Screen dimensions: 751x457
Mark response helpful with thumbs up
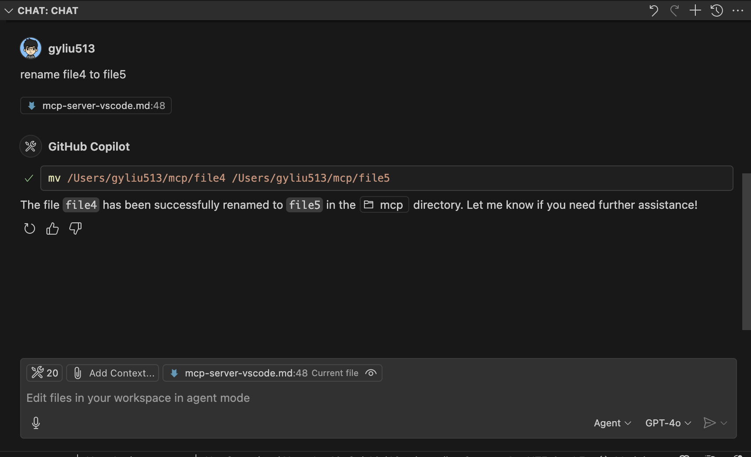coord(53,228)
